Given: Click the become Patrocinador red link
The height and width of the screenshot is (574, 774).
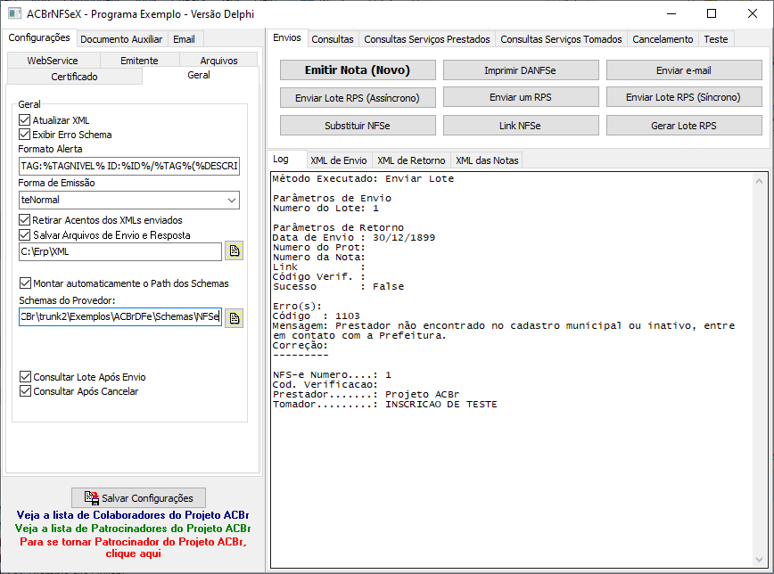Looking at the screenshot, I should (133, 547).
